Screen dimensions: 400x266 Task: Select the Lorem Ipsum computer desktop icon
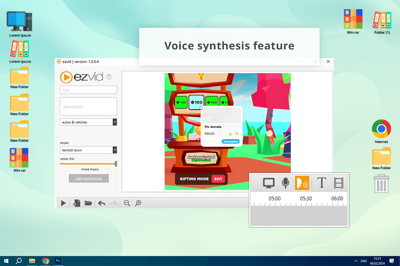pos(20,24)
